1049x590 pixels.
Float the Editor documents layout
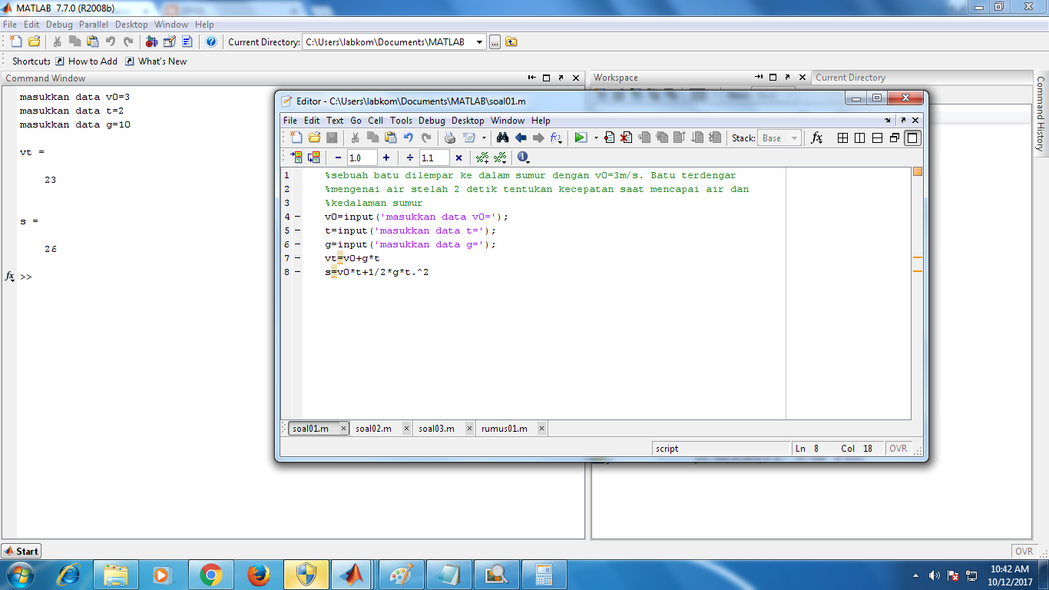point(895,138)
